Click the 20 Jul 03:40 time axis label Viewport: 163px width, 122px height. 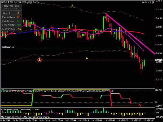click(31, 120)
